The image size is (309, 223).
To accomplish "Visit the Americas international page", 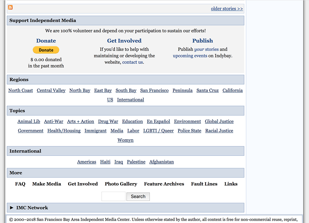I will point(87,162).
